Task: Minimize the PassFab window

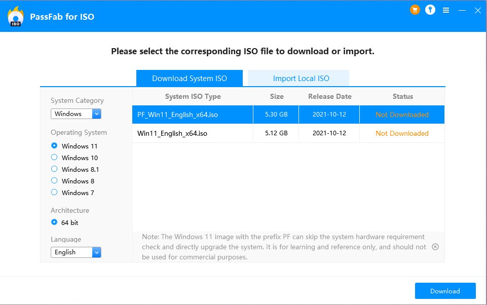Action: pyautogui.click(x=462, y=10)
